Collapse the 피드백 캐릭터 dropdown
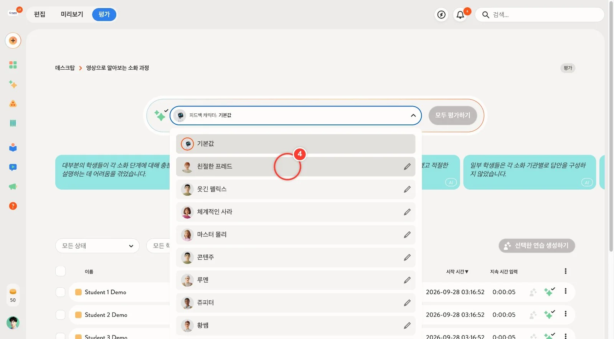The height and width of the screenshot is (339, 614). coord(413,115)
